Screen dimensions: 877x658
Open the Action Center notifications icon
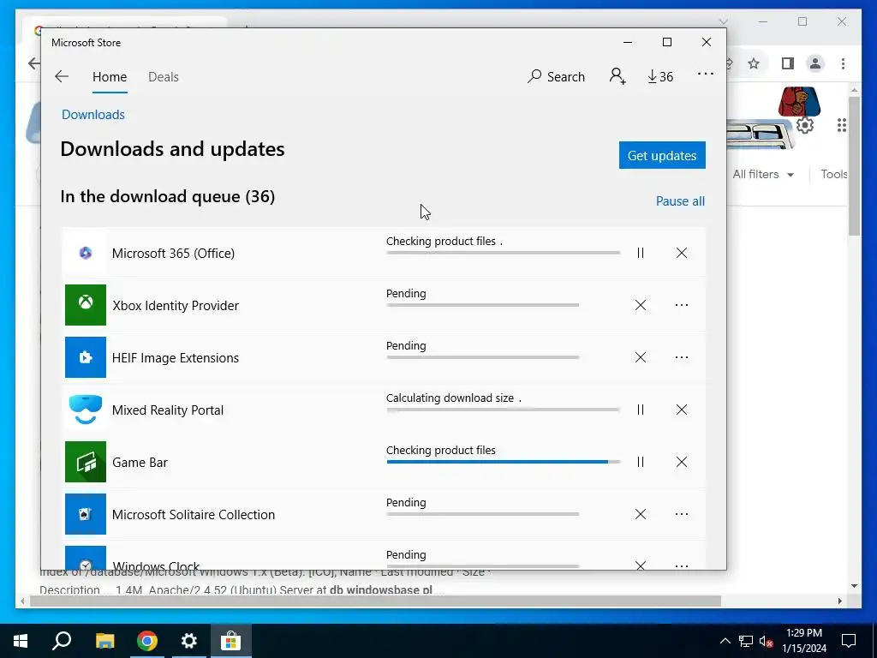pyautogui.click(x=849, y=641)
